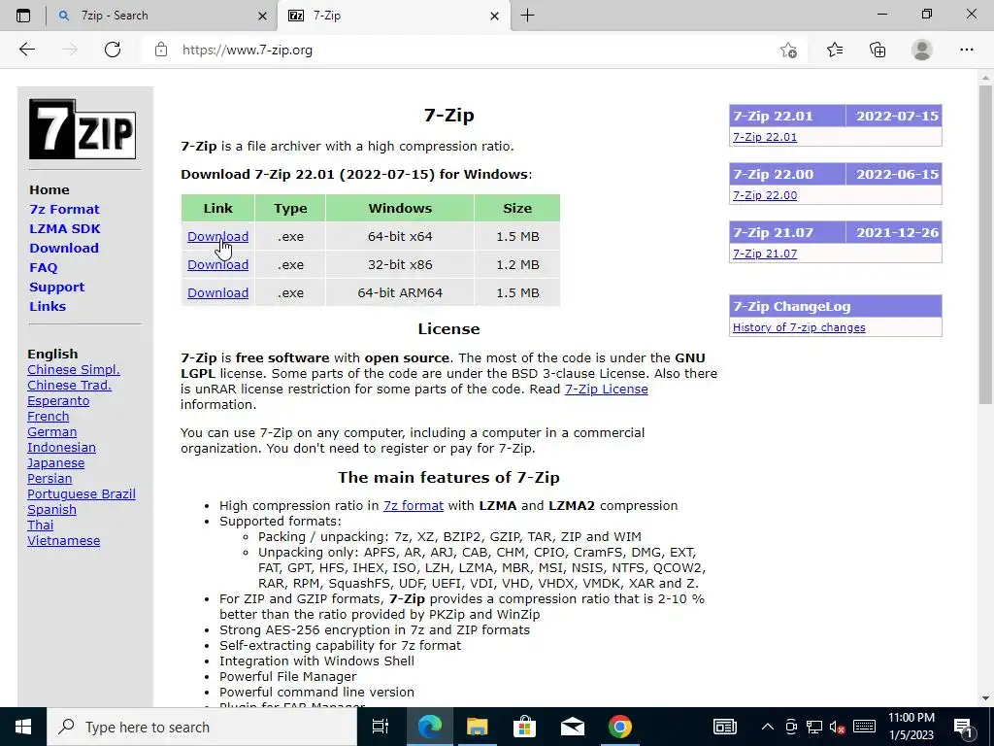Switch language to Japanese

[55, 463]
